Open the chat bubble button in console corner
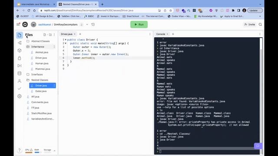Image resolution: width=278 pixels, height=156 pixels. pyautogui.click(x=258, y=146)
